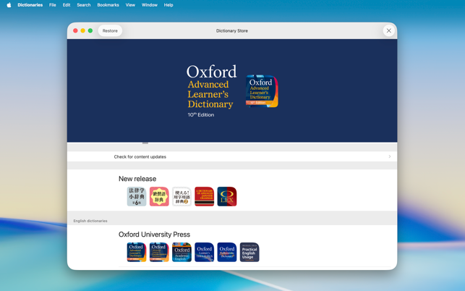Open the Oxford Advanced Learner's English-Japanese Dictionary icon

tap(159, 252)
